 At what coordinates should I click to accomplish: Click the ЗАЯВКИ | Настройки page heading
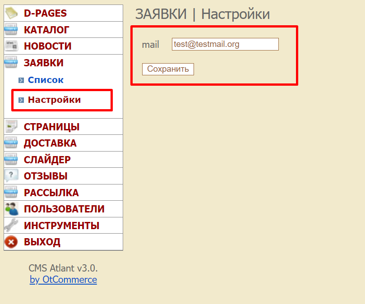[x=203, y=14]
